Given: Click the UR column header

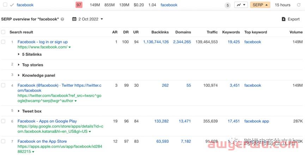Looking at the screenshot, I should point(136,32).
